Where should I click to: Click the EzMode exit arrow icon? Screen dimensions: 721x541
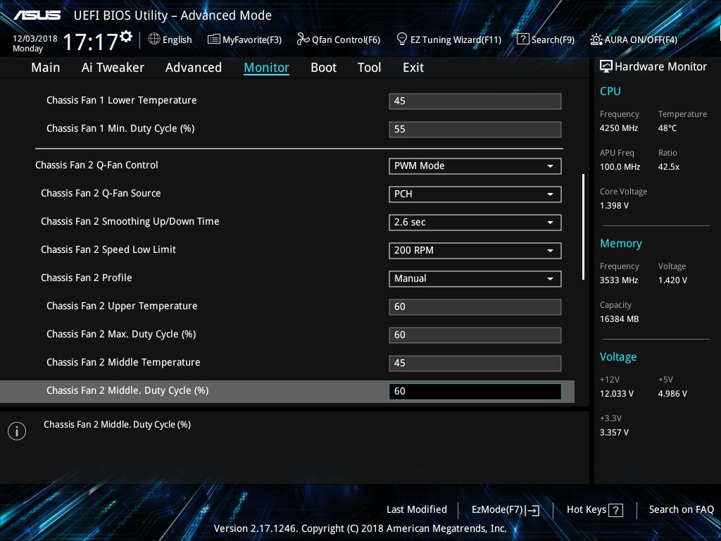coord(532,510)
